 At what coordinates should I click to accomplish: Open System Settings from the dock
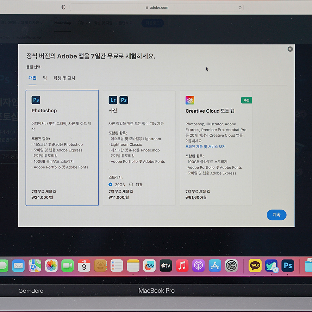tap(231, 266)
